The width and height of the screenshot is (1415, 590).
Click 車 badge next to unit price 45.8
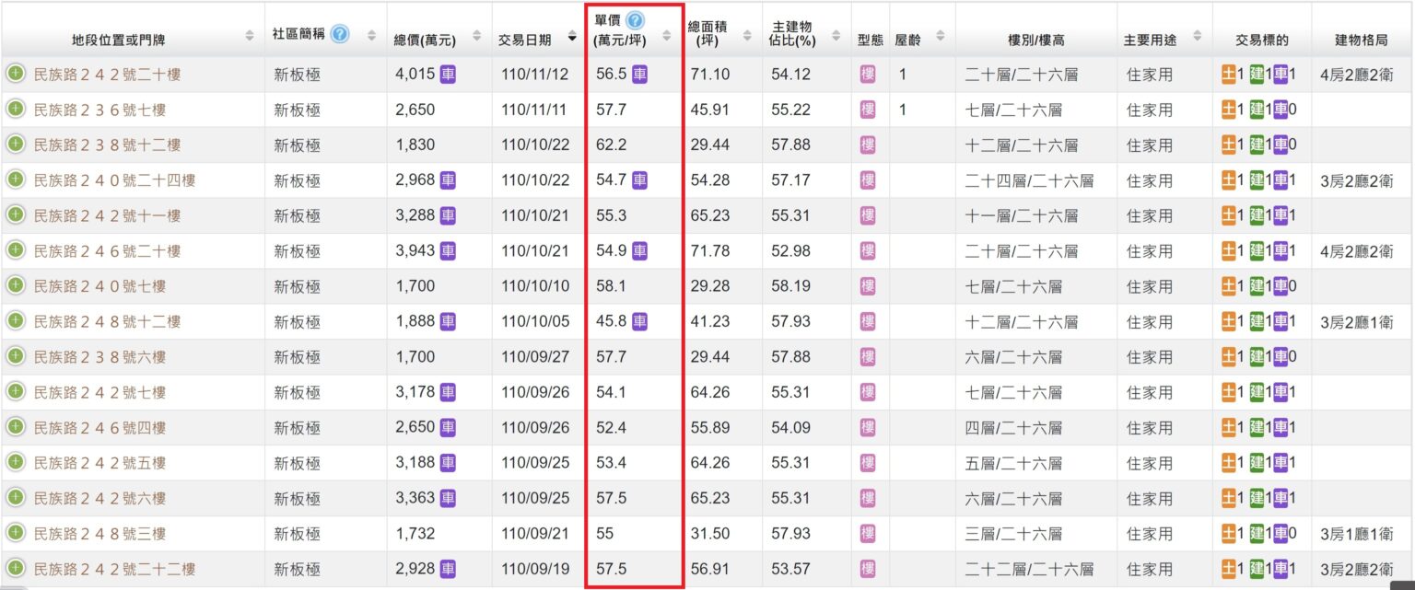click(x=639, y=321)
